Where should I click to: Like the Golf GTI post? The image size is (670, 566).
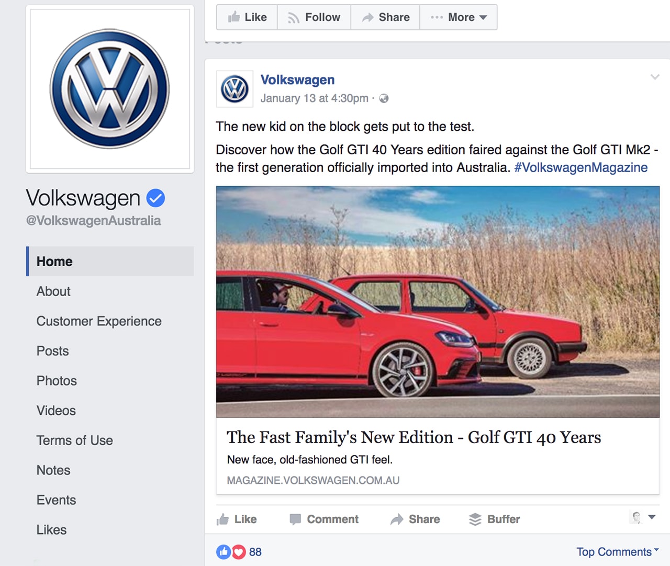pyautogui.click(x=237, y=519)
